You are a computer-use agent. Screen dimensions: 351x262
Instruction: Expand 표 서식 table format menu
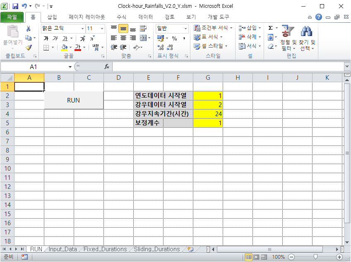coord(208,37)
